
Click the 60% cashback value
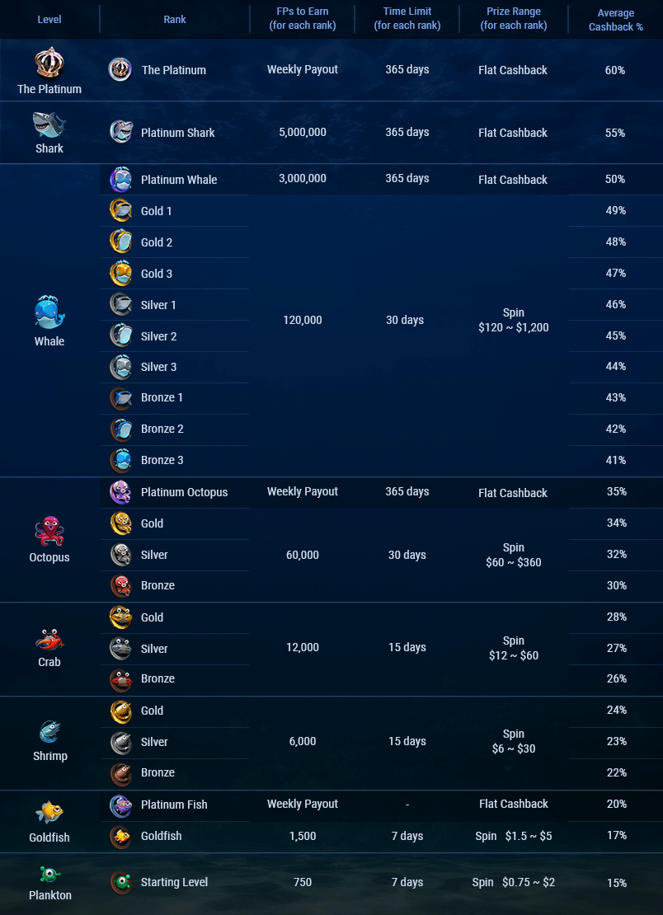pyautogui.click(x=615, y=70)
